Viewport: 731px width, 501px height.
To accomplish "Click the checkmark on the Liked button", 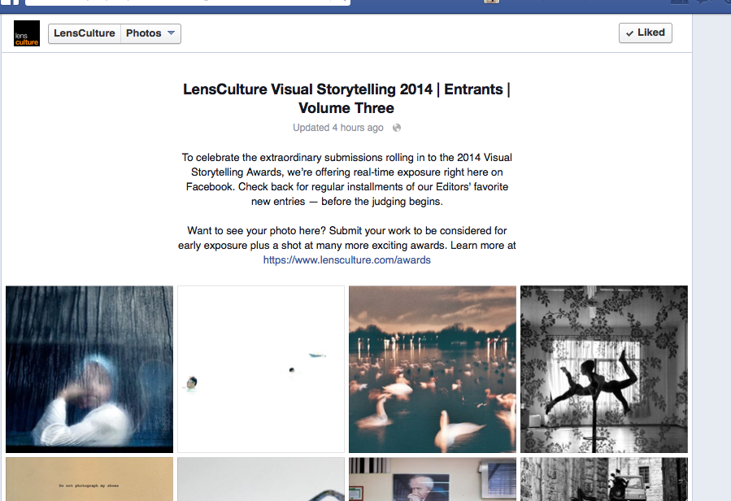I will [x=630, y=33].
